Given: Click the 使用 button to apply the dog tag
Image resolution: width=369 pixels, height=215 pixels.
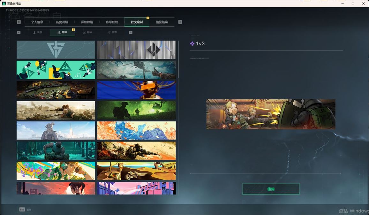Looking at the screenshot, I should tap(271, 189).
